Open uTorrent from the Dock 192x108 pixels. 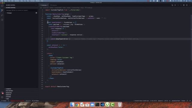point(107,105)
